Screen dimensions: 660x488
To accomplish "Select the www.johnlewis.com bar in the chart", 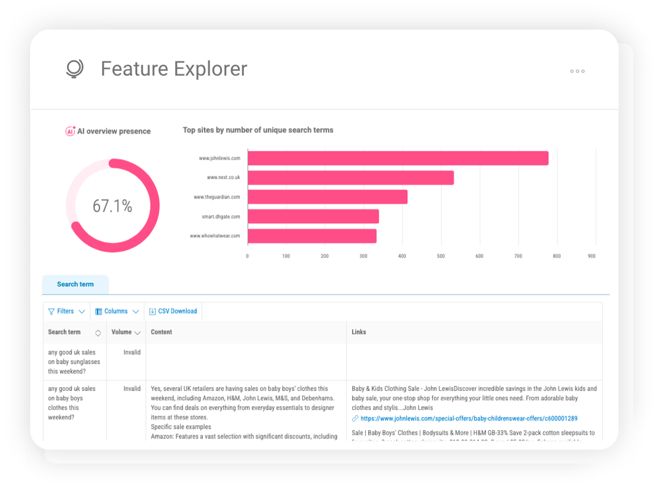I will 398,158.
